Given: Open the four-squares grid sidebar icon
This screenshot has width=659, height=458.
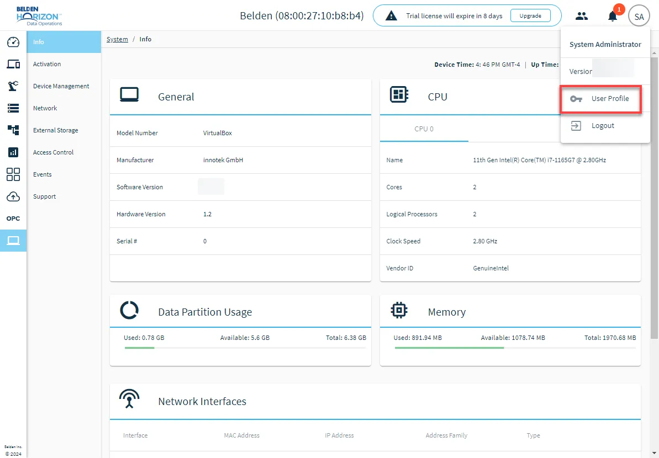Looking at the screenshot, I should coord(13,174).
